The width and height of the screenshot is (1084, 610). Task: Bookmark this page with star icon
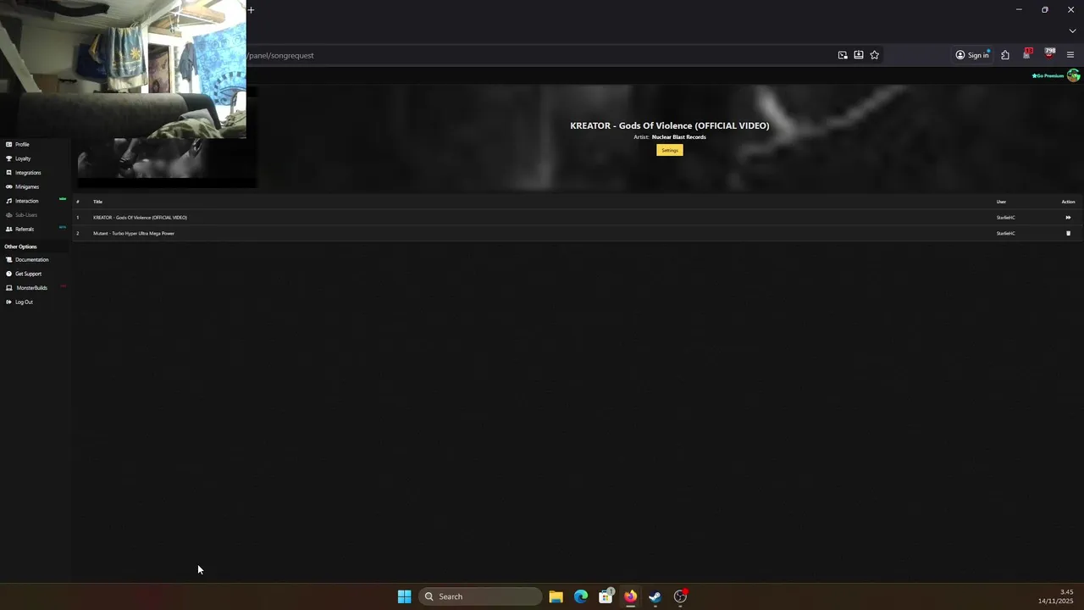pyautogui.click(x=875, y=55)
